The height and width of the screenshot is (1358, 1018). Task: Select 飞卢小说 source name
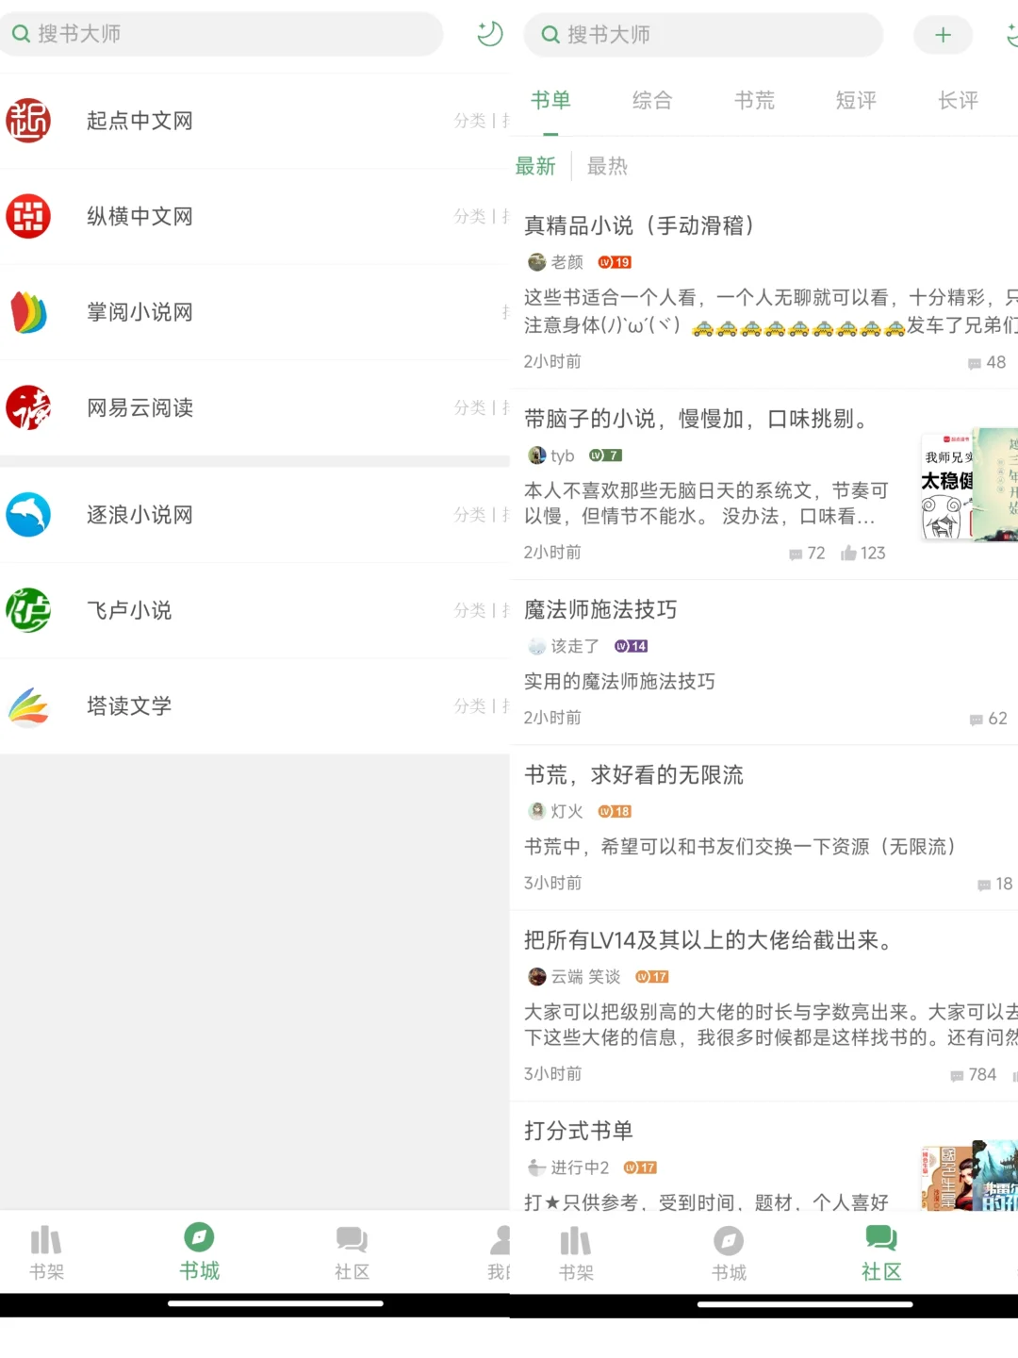129,610
